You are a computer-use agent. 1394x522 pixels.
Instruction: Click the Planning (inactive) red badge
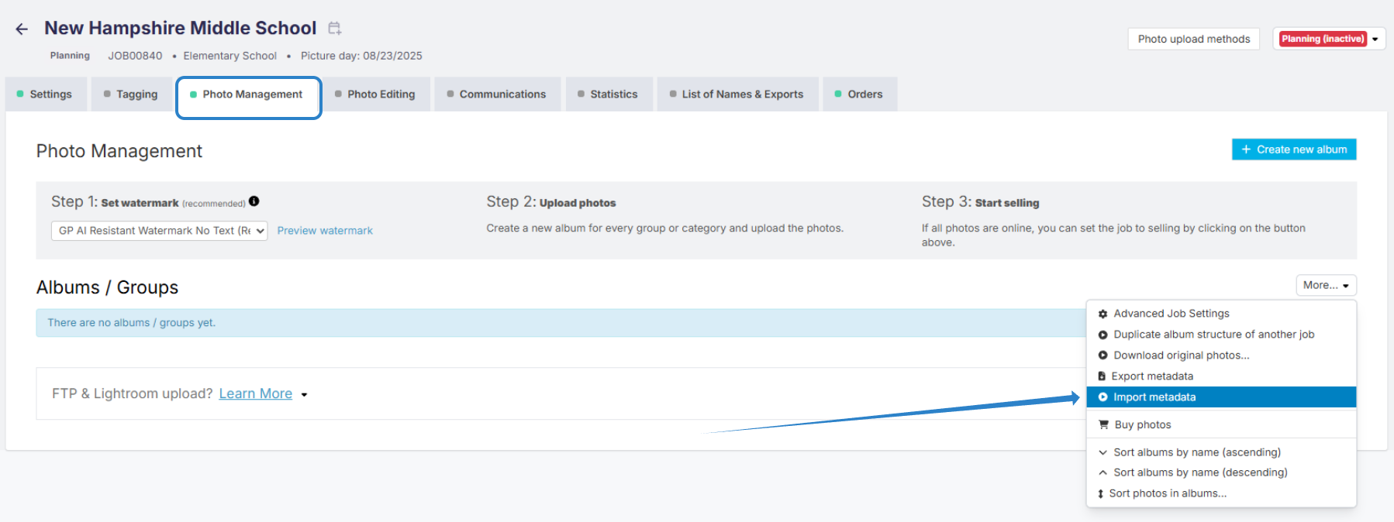(1323, 39)
